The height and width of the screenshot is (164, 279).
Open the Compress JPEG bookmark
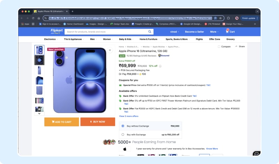pos(166,24)
